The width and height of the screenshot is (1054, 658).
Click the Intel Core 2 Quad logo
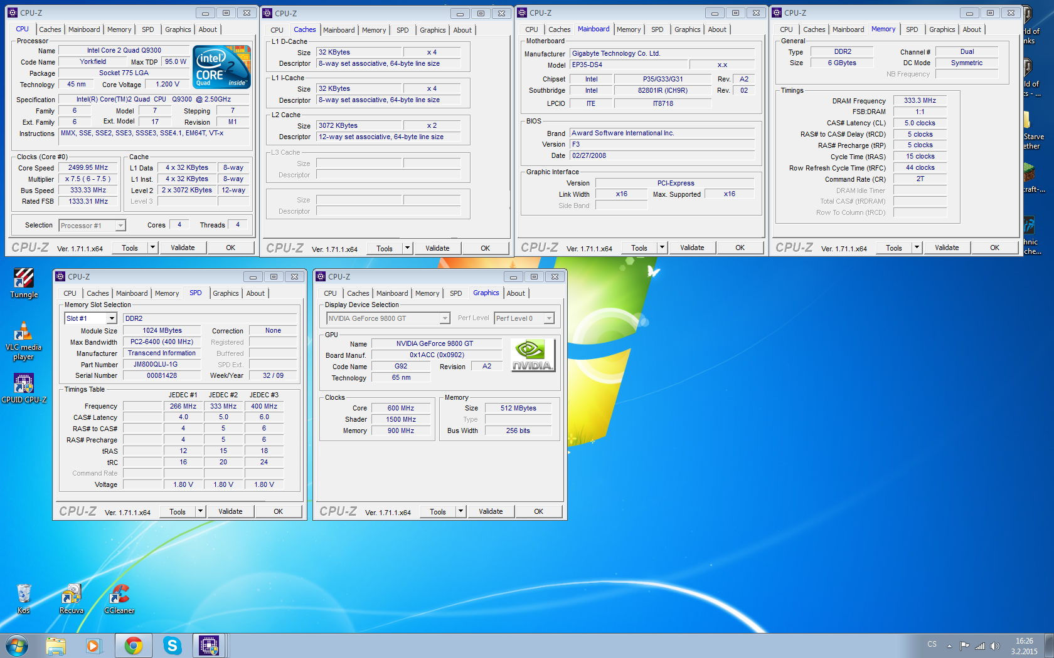coord(221,66)
